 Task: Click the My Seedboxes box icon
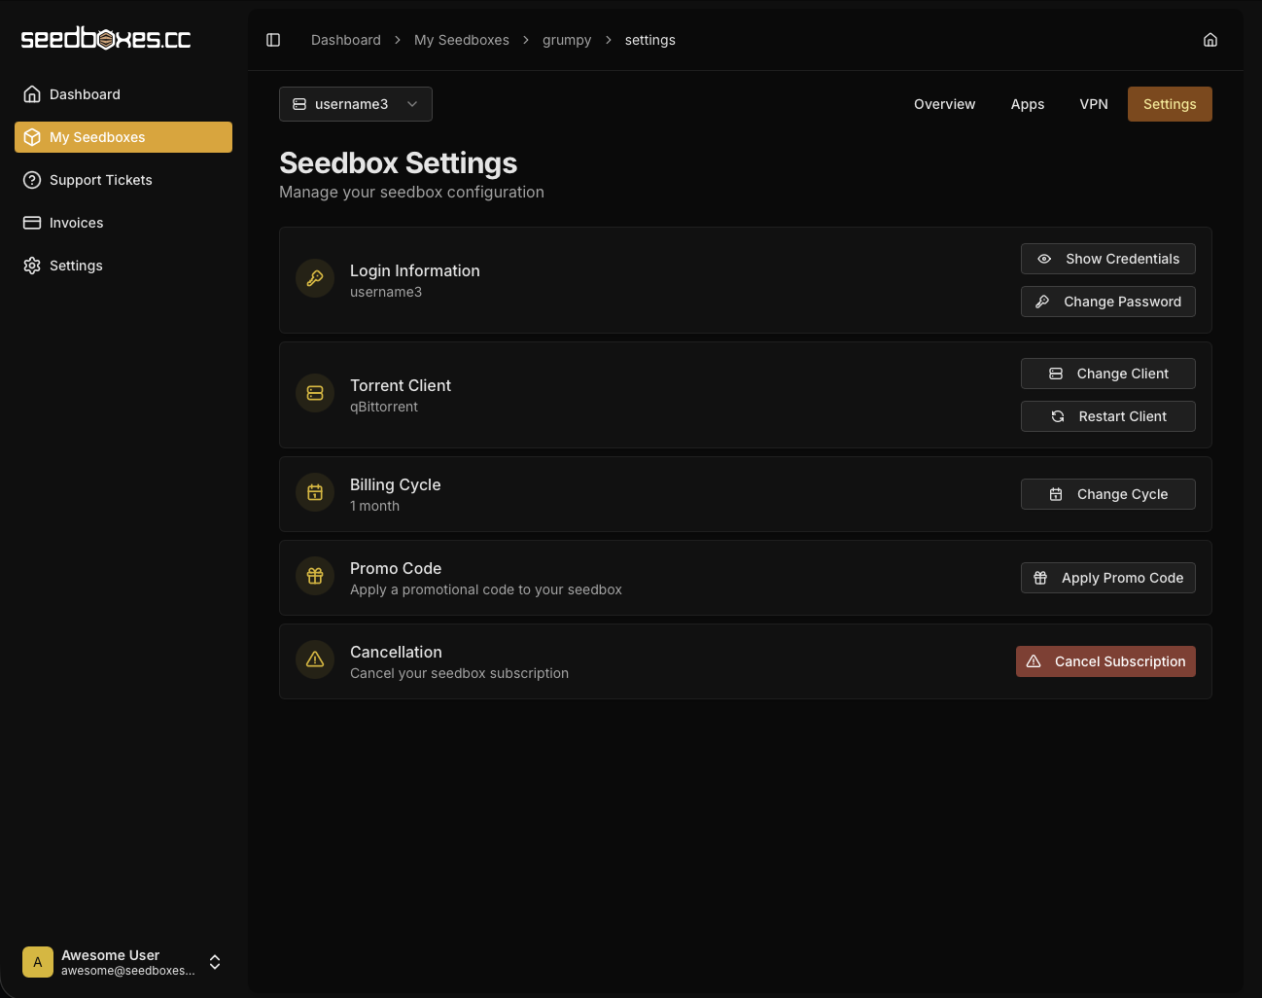coord(32,136)
